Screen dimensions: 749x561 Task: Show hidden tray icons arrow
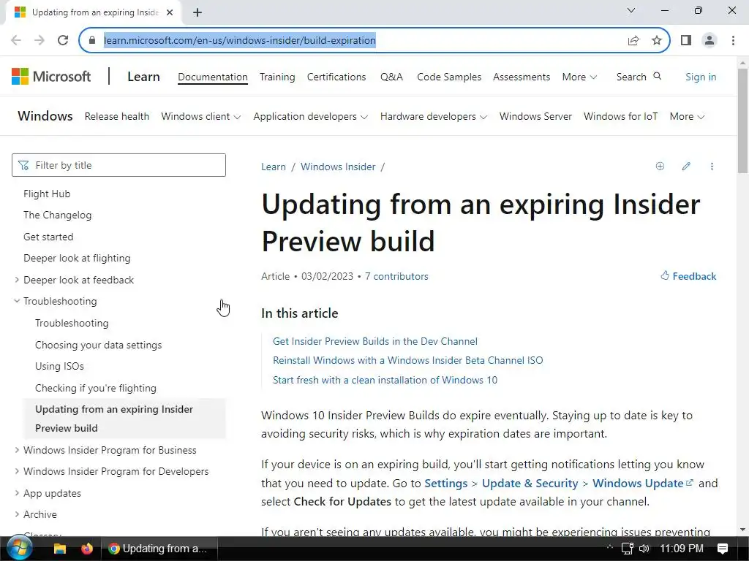[x=609, y=546]
